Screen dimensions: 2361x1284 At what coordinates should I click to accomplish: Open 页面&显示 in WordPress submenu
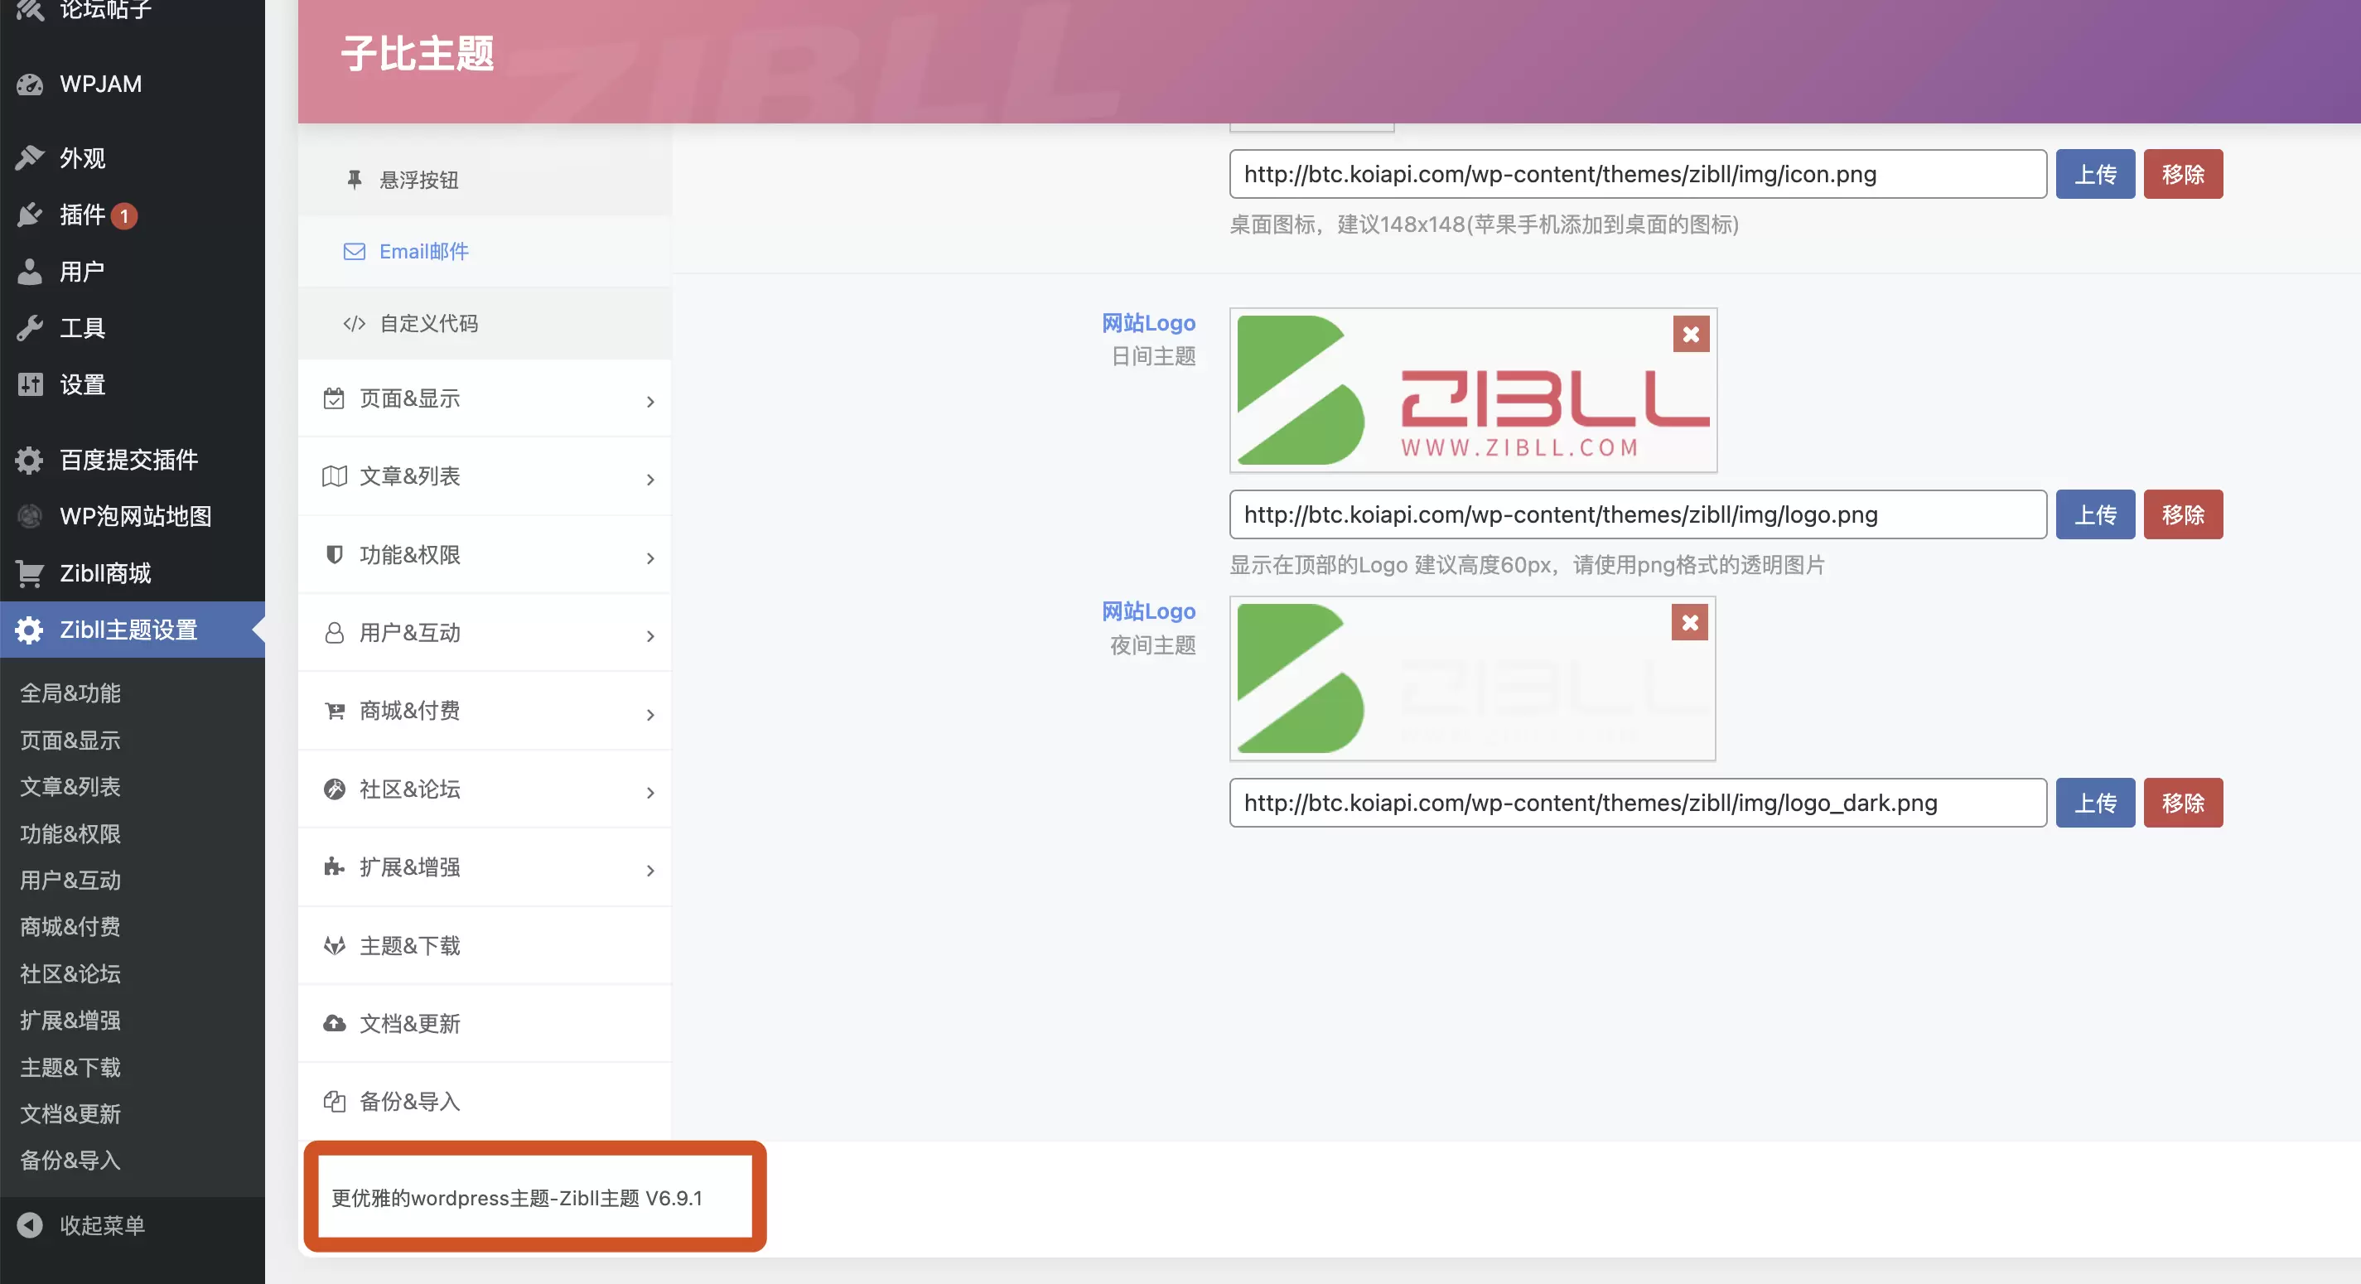coord(70,741)
